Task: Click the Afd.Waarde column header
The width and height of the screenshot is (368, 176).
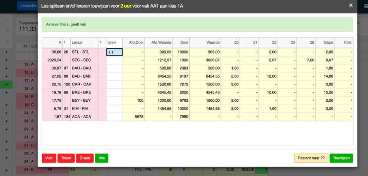Action: [x=159, y=42]
